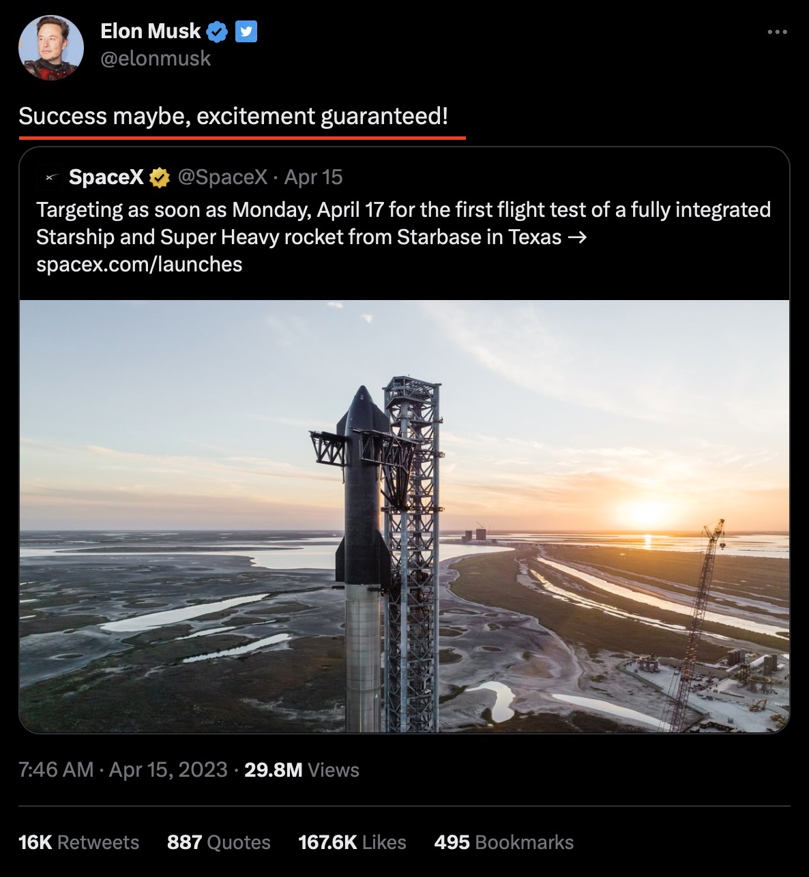Click the Apr 15 timestamp on the quoted tweet
This screenshot has width=809, height=877.
[313, 177]
